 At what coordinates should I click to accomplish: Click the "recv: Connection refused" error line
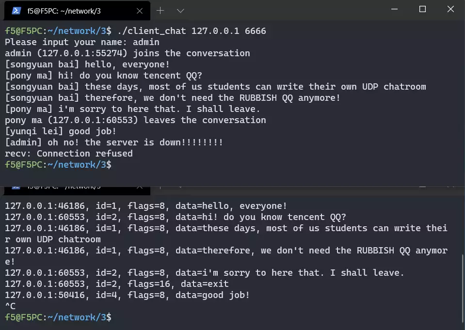tap(69, 154)
